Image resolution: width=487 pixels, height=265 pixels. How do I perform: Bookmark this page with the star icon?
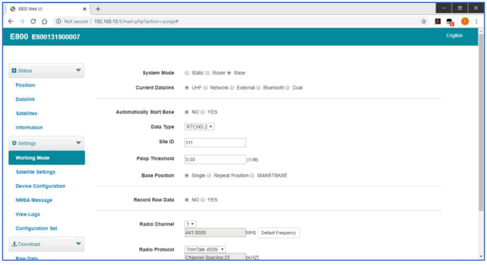[423, 21]
